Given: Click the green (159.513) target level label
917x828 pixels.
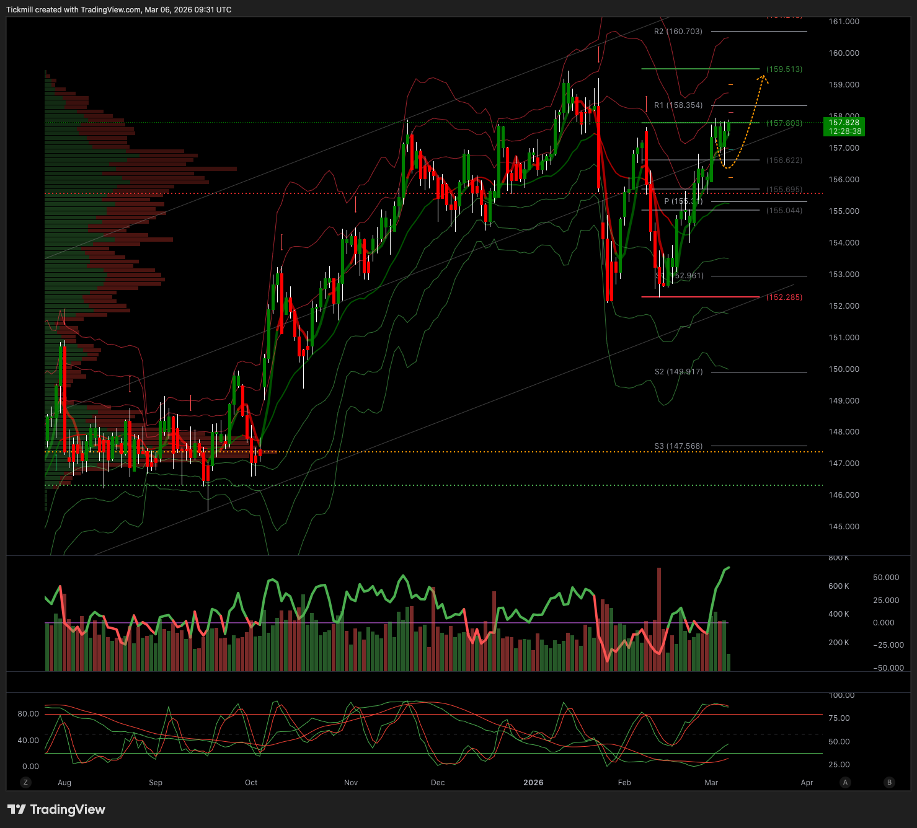Looking at the screenshot, I should (784, 69).
